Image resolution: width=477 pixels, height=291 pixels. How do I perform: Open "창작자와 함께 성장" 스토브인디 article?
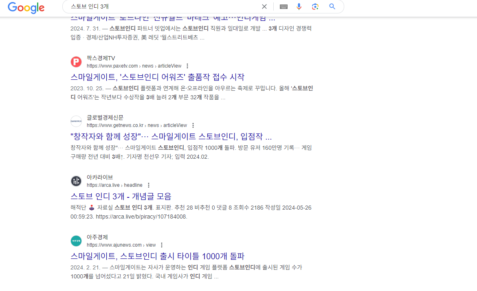click(x=171, y=136)
